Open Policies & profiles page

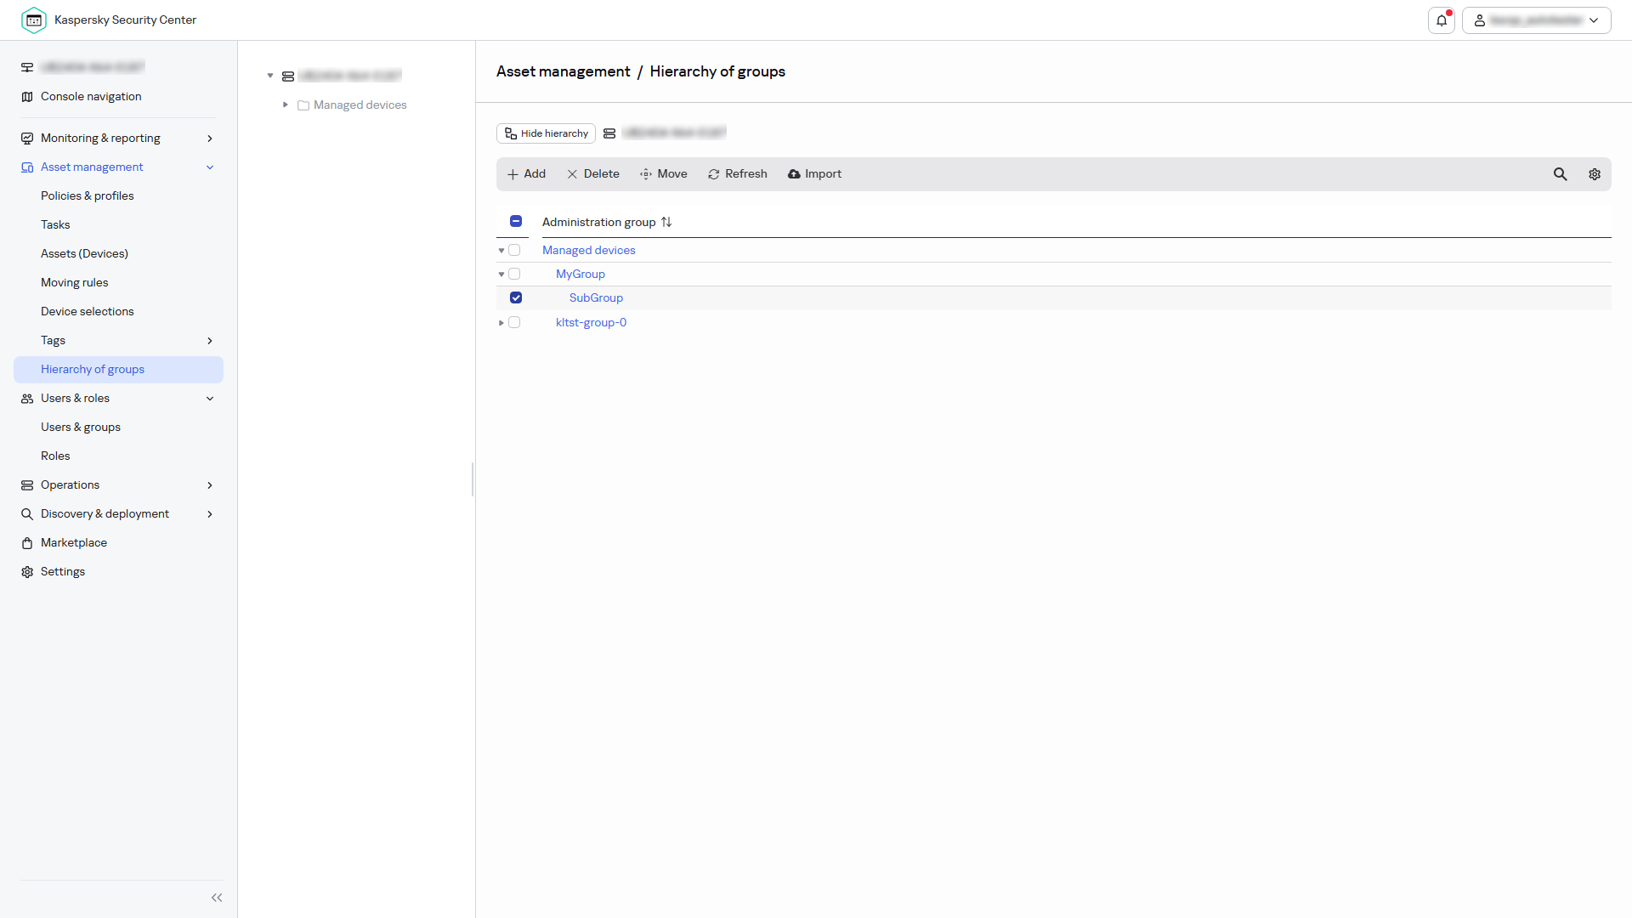click(x=88, y=196)
